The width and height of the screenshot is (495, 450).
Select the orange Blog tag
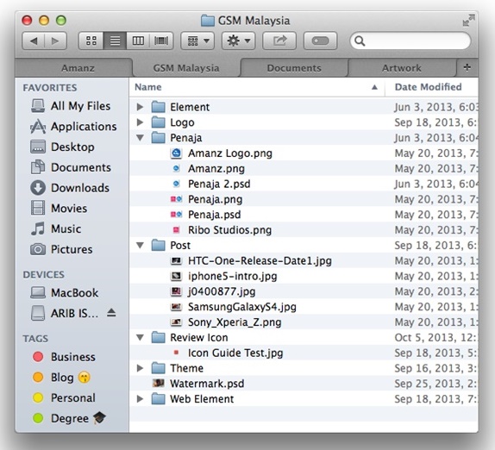click(61, 378)
